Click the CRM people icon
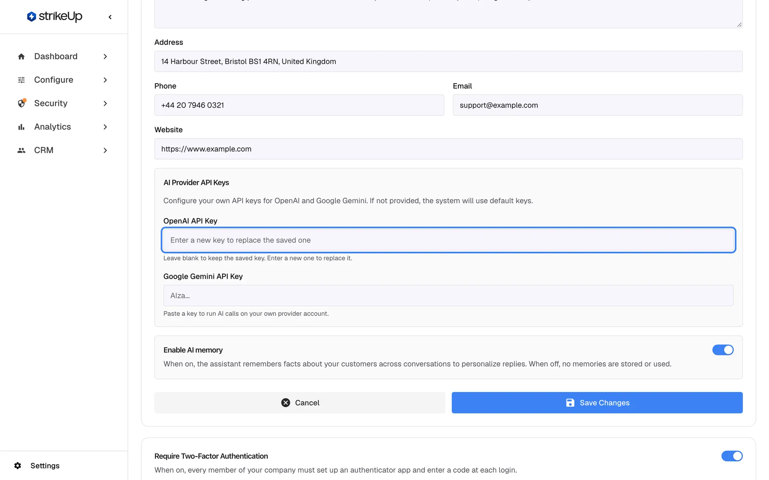The width and height of the screenshot is (769, 480). point(21,150)
